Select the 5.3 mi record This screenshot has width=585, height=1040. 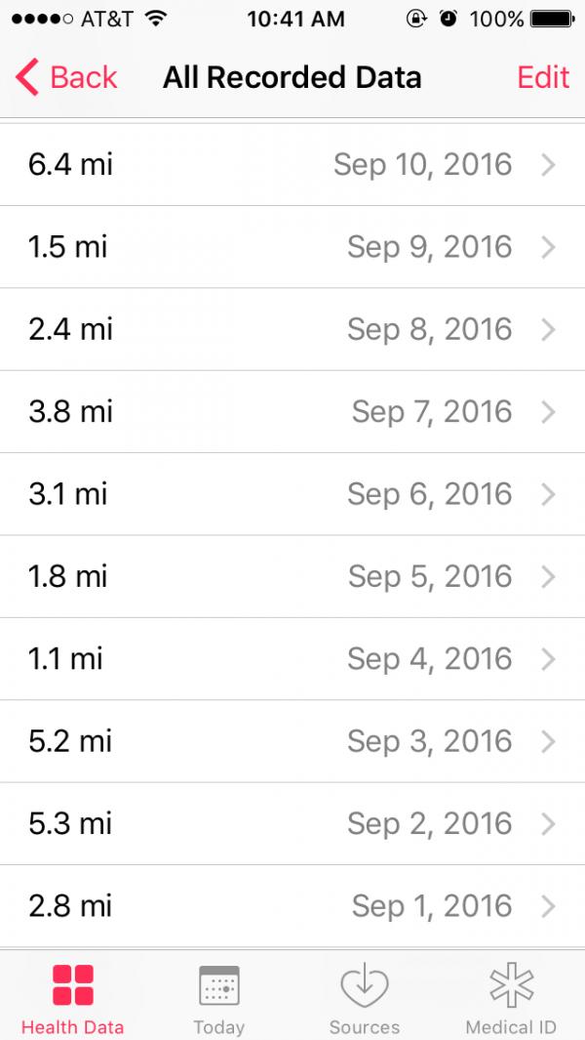pos(70,823)
